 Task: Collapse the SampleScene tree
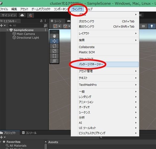[x=7, y=30]
